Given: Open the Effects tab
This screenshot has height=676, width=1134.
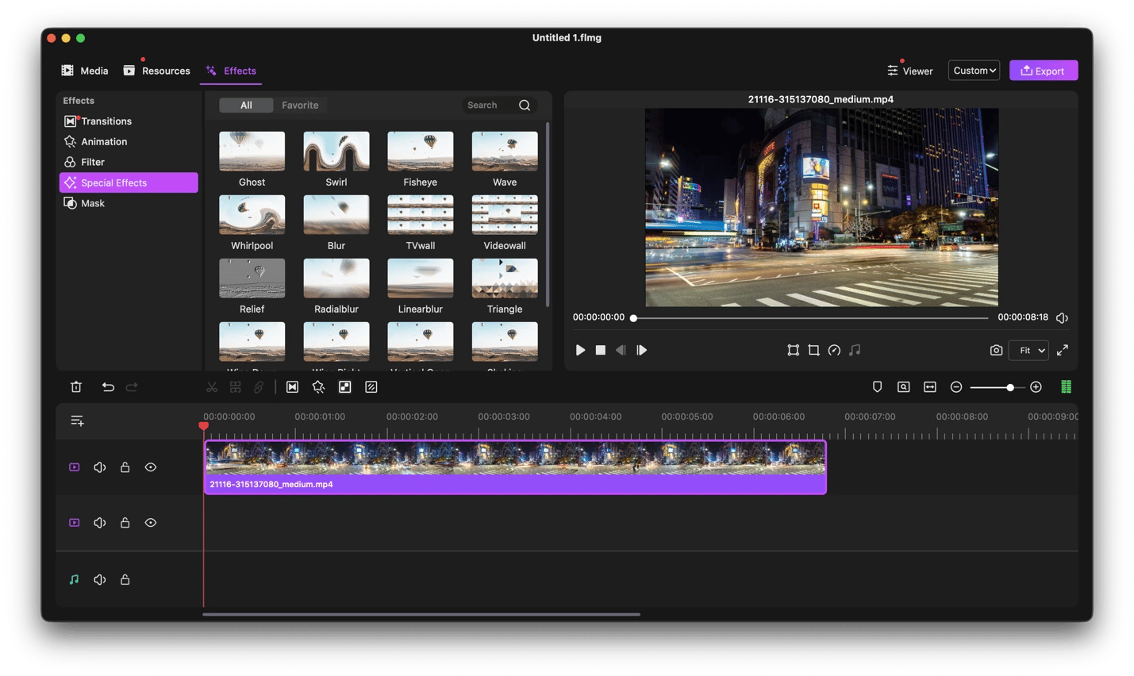Looking at the screenshot, I should [x=231, y=71].
